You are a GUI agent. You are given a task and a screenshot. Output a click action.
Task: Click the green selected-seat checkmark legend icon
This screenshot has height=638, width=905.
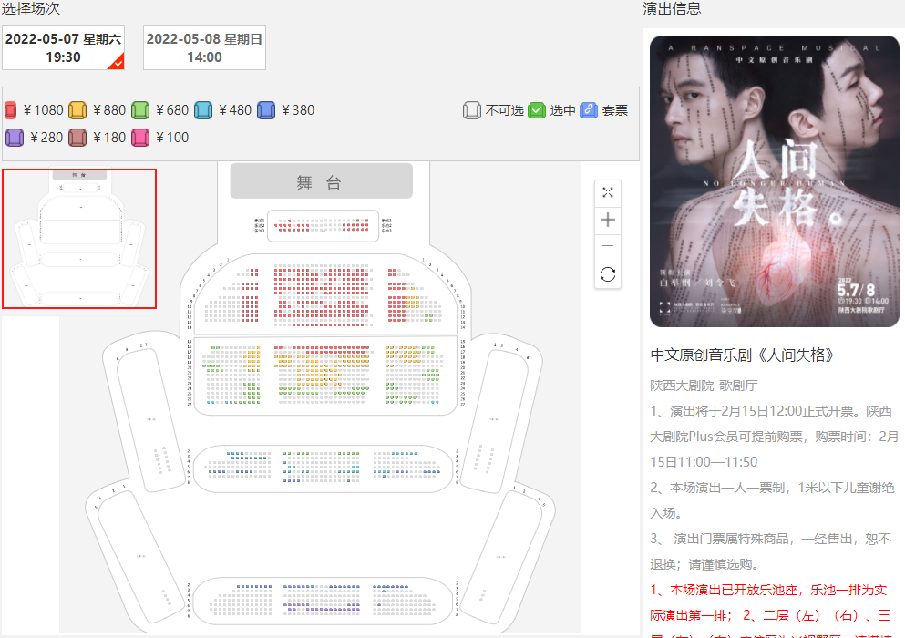click(537, 110)
